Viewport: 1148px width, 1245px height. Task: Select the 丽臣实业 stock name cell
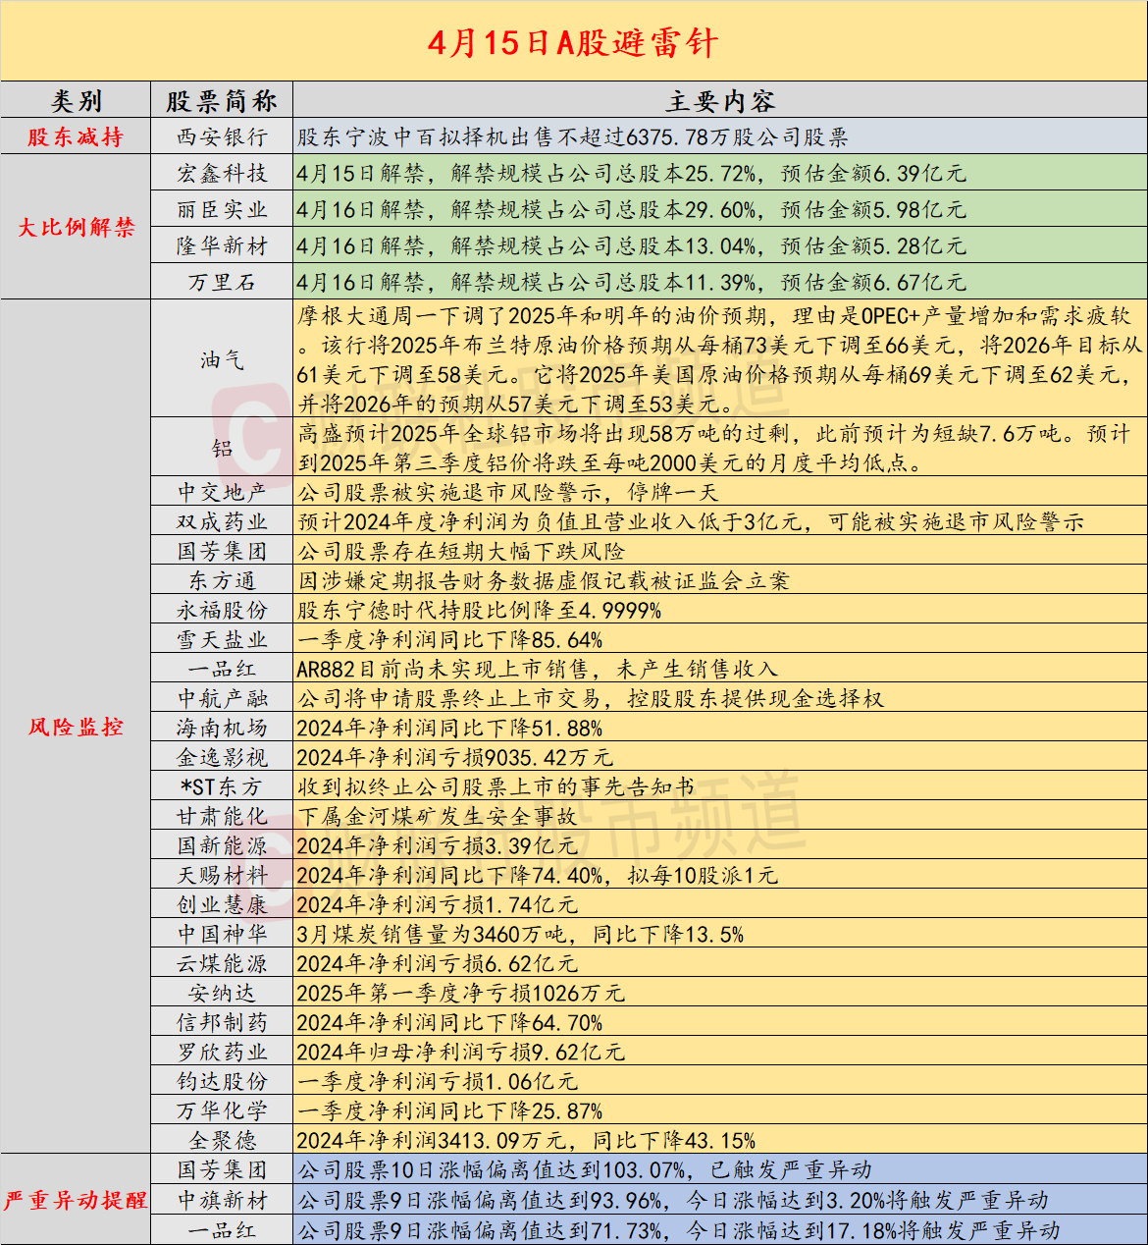[x=222, y=209]
